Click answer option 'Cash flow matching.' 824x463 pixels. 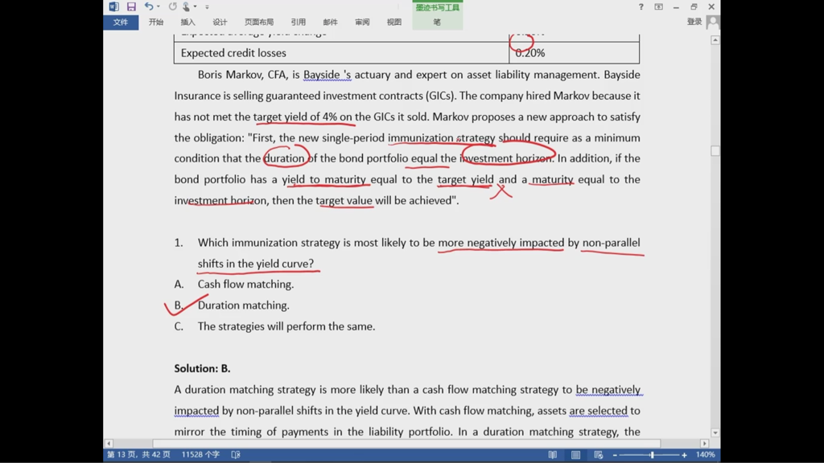pos(245,284)
